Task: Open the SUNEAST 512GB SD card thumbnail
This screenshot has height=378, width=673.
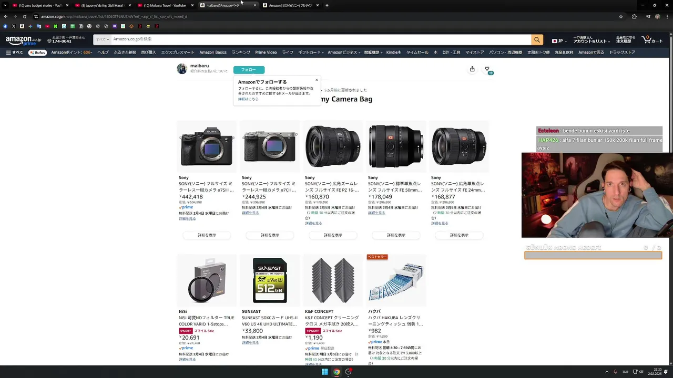Action: coord(270,280)
